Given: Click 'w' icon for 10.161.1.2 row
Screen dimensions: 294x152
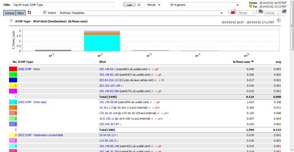Looking at the screenshot, I should click(149, 108).
